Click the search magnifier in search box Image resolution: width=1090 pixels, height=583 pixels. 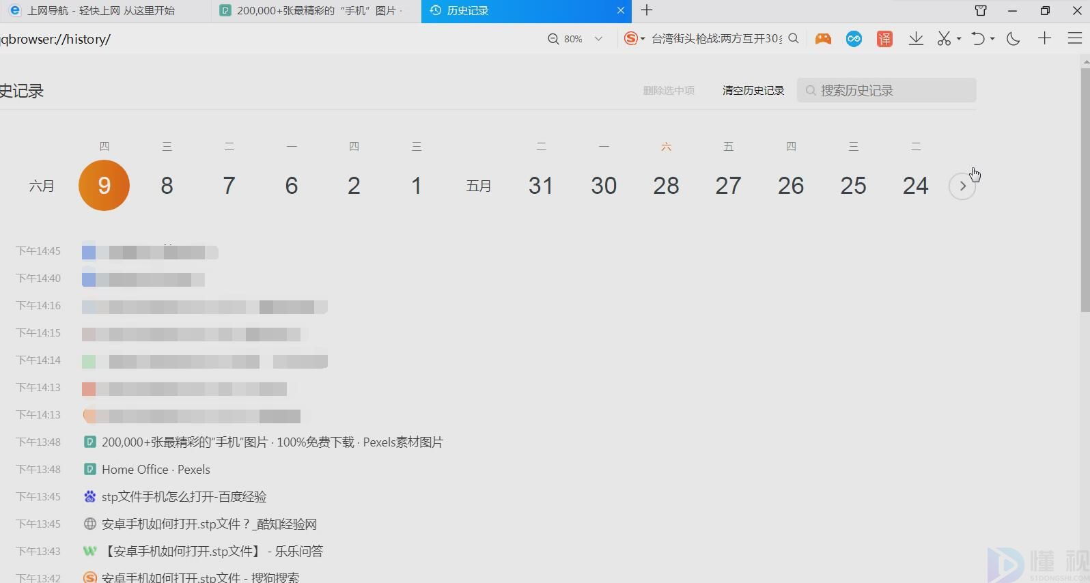pos(794,39)
